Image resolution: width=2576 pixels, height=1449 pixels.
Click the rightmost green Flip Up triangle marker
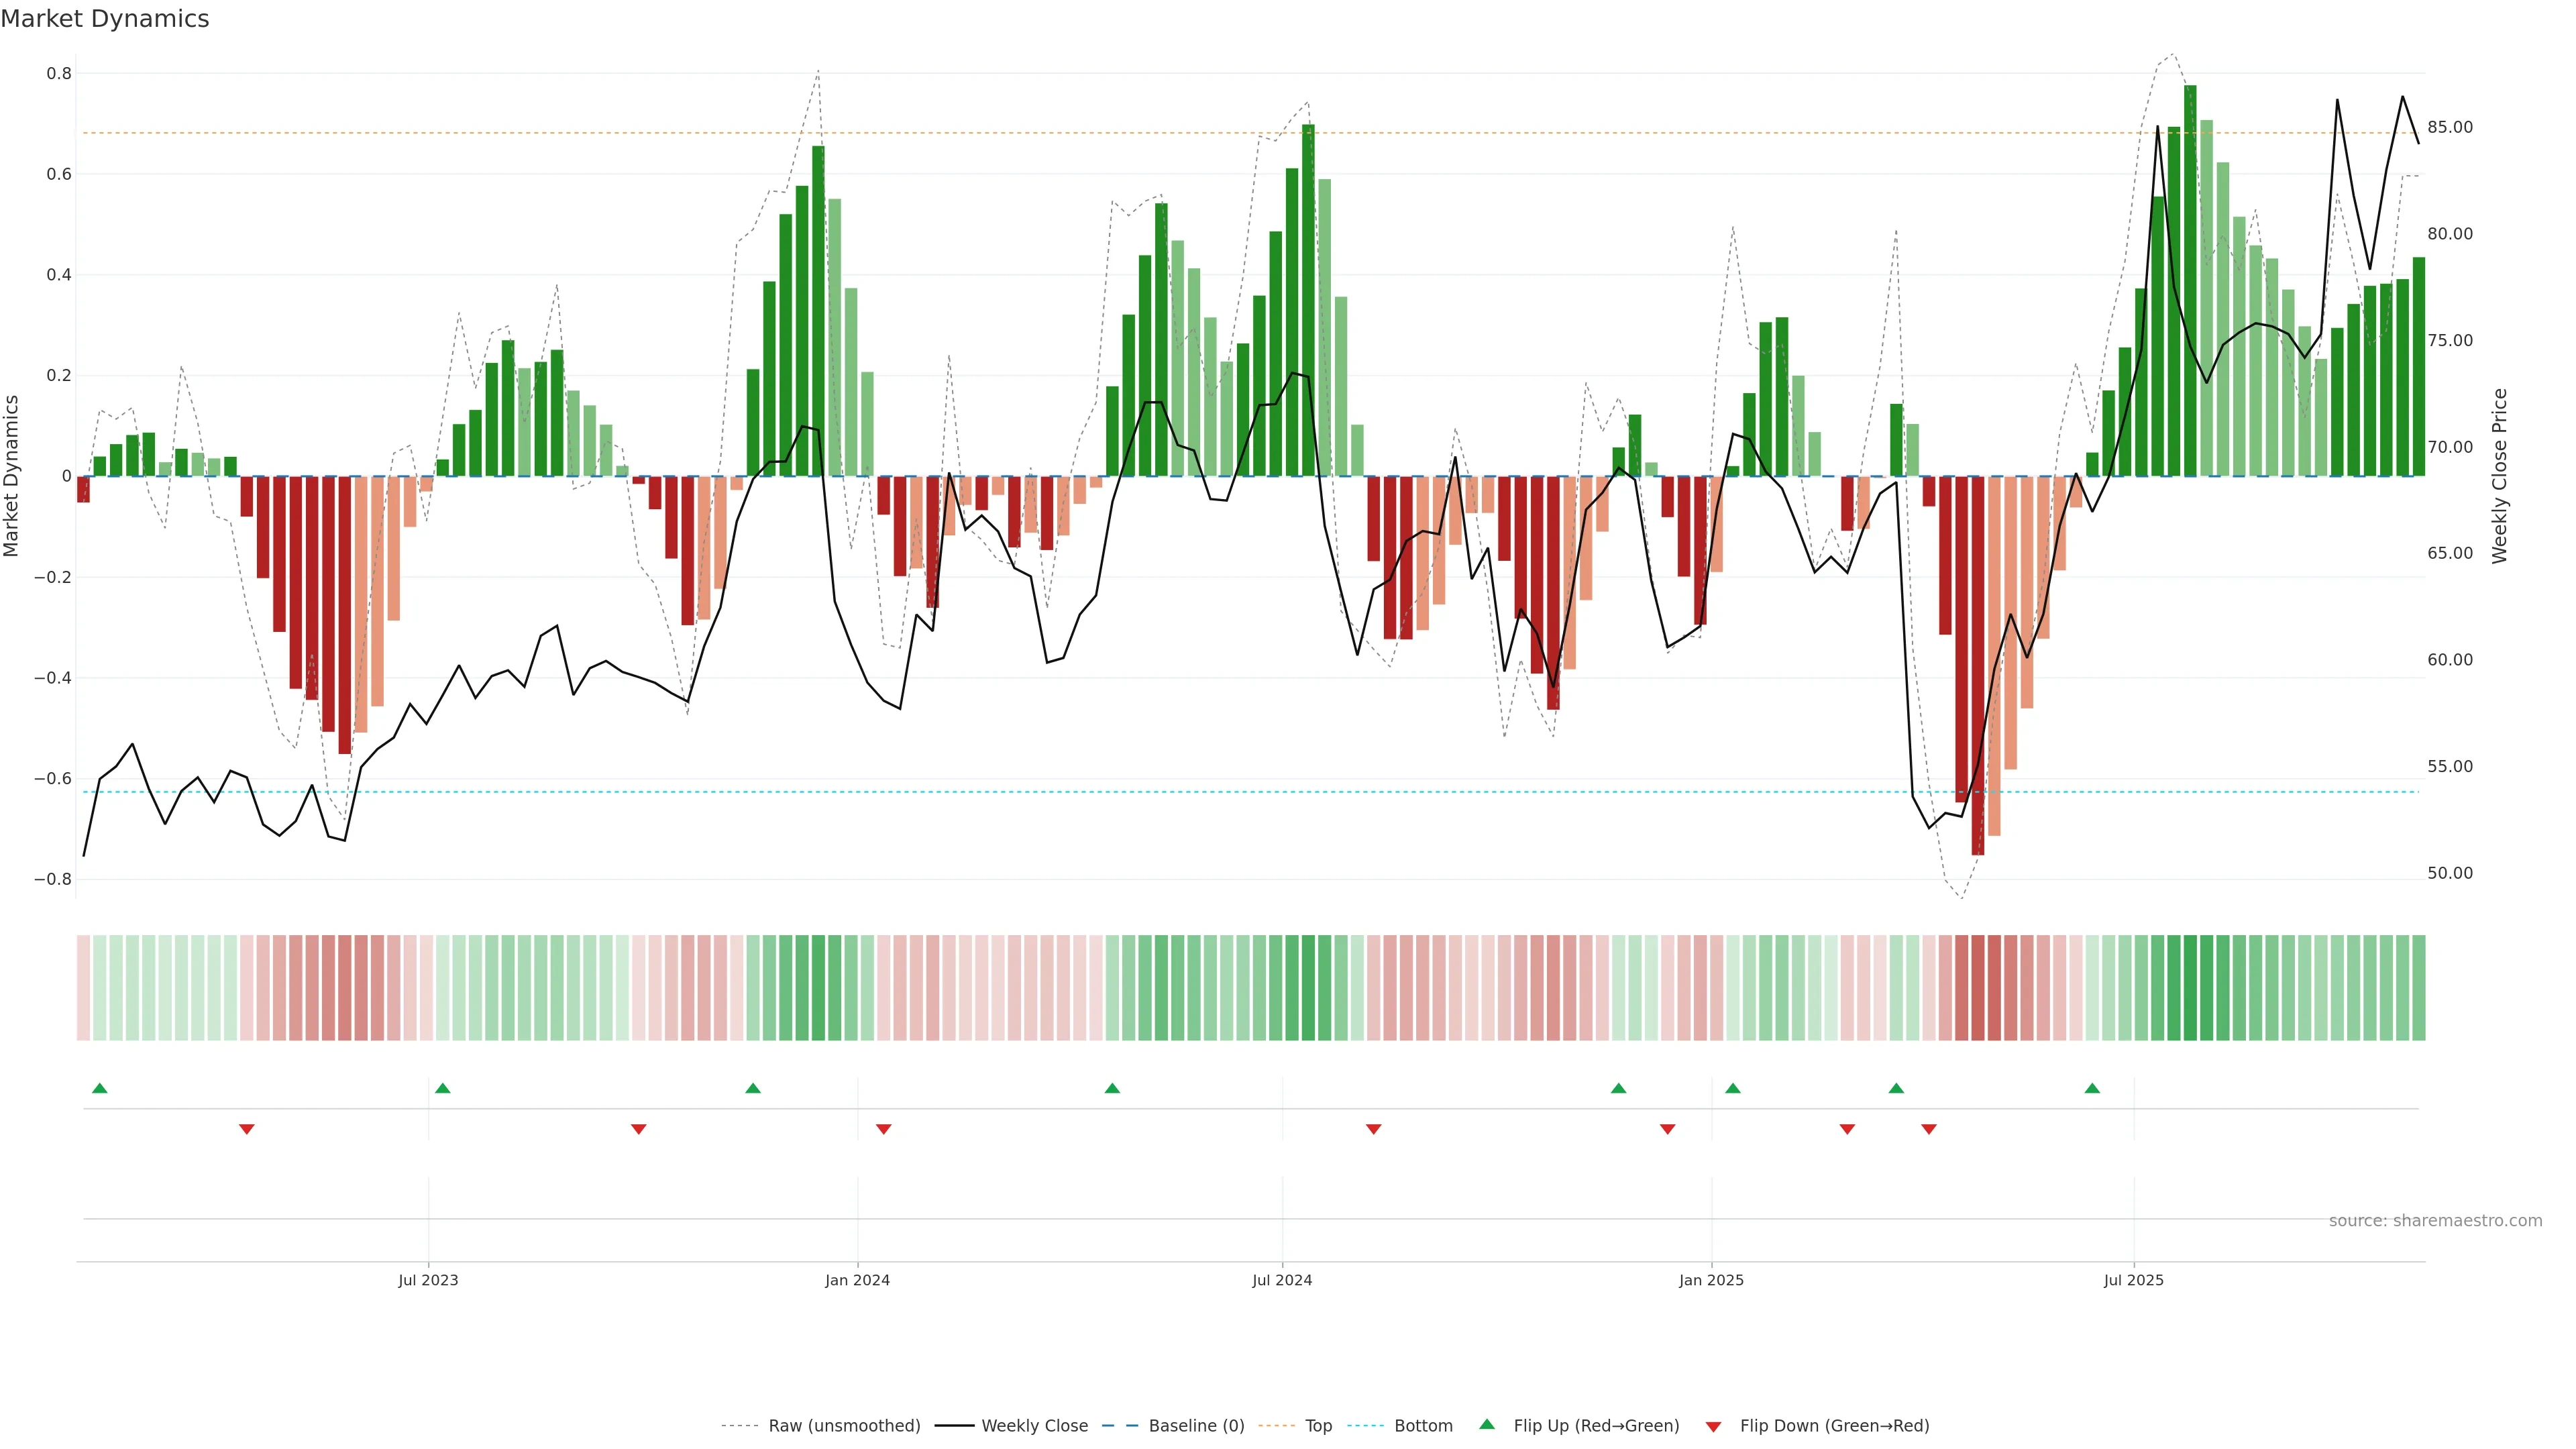(x=2092, y=1088)
